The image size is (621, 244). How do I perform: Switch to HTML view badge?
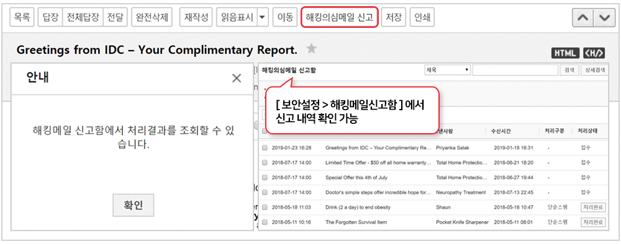[x=566, y=53]
